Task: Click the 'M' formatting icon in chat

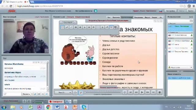Action: pos(39,94)
